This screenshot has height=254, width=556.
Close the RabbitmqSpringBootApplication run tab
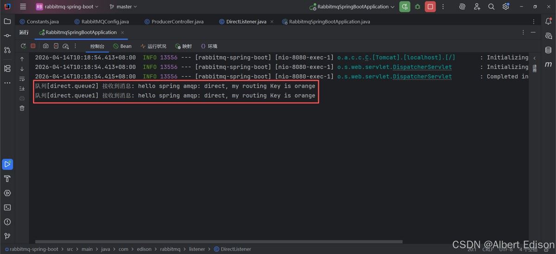click(x=122, y=32)
